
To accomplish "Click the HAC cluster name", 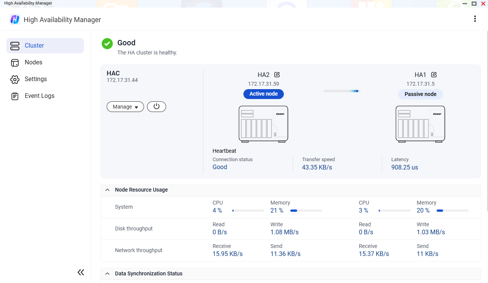I will (113, 74).
